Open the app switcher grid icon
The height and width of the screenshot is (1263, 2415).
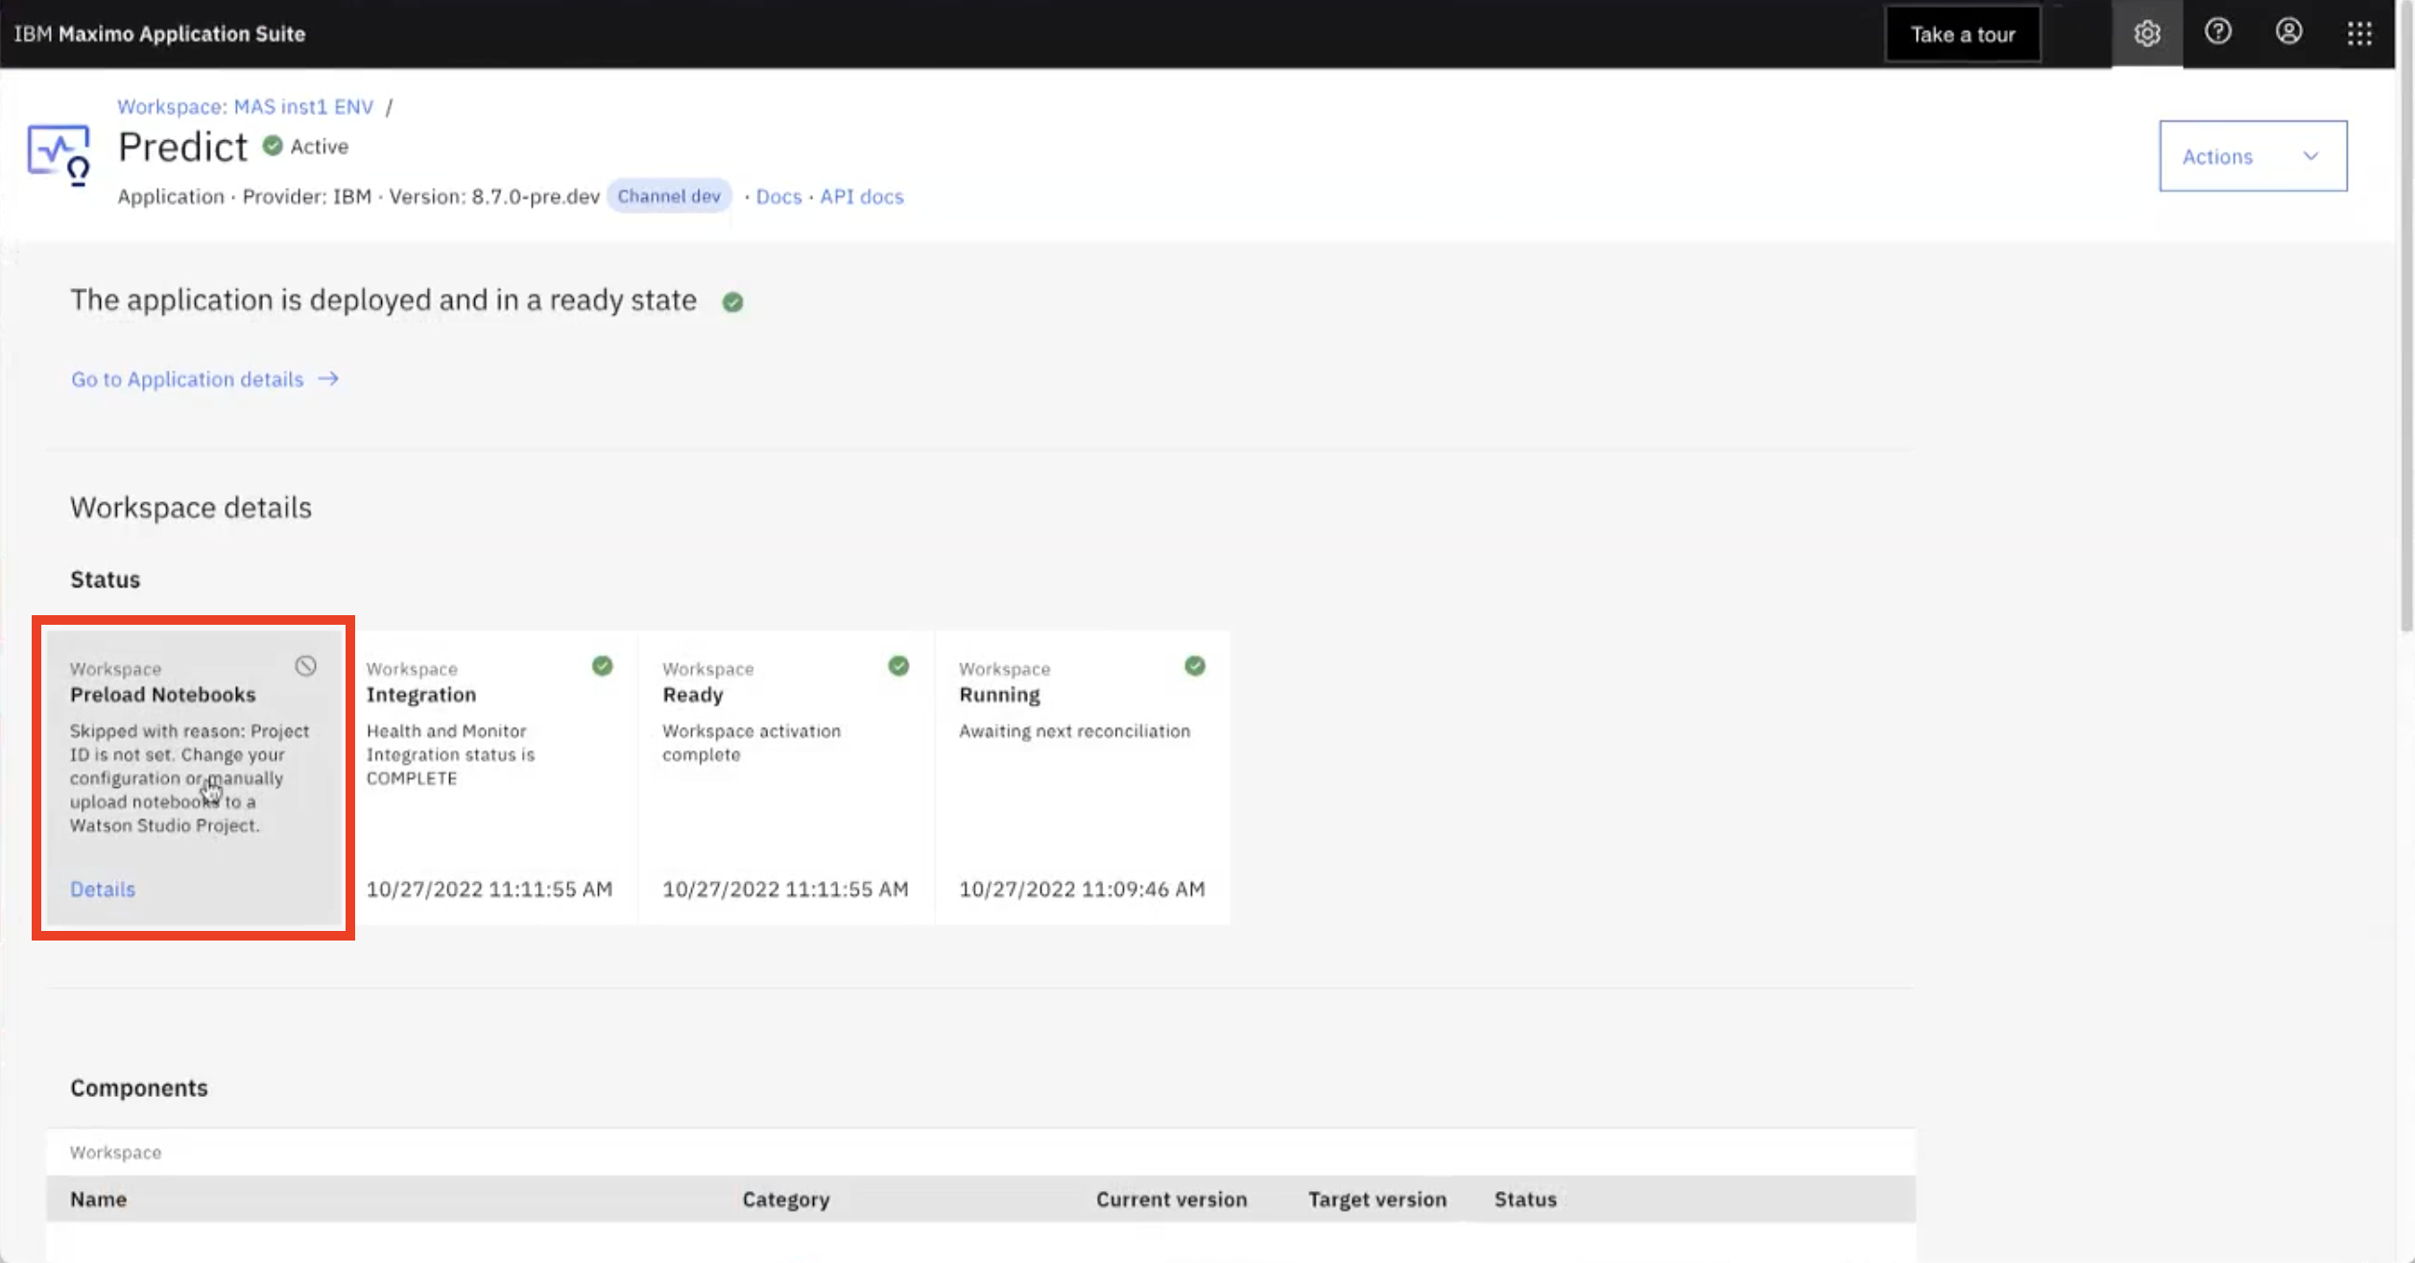pos(2359,34)
